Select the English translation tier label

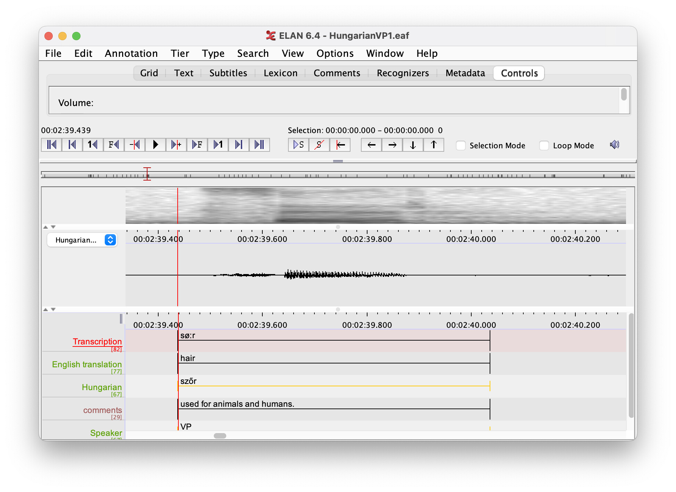point(87,364)
